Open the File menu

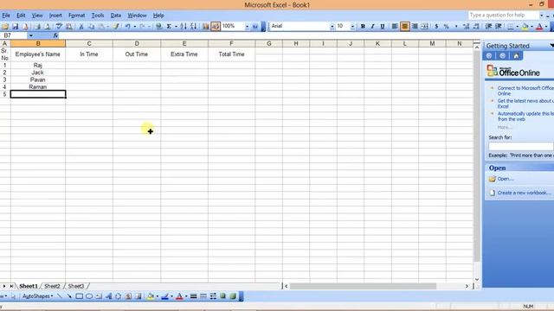(x=6, y=16)
